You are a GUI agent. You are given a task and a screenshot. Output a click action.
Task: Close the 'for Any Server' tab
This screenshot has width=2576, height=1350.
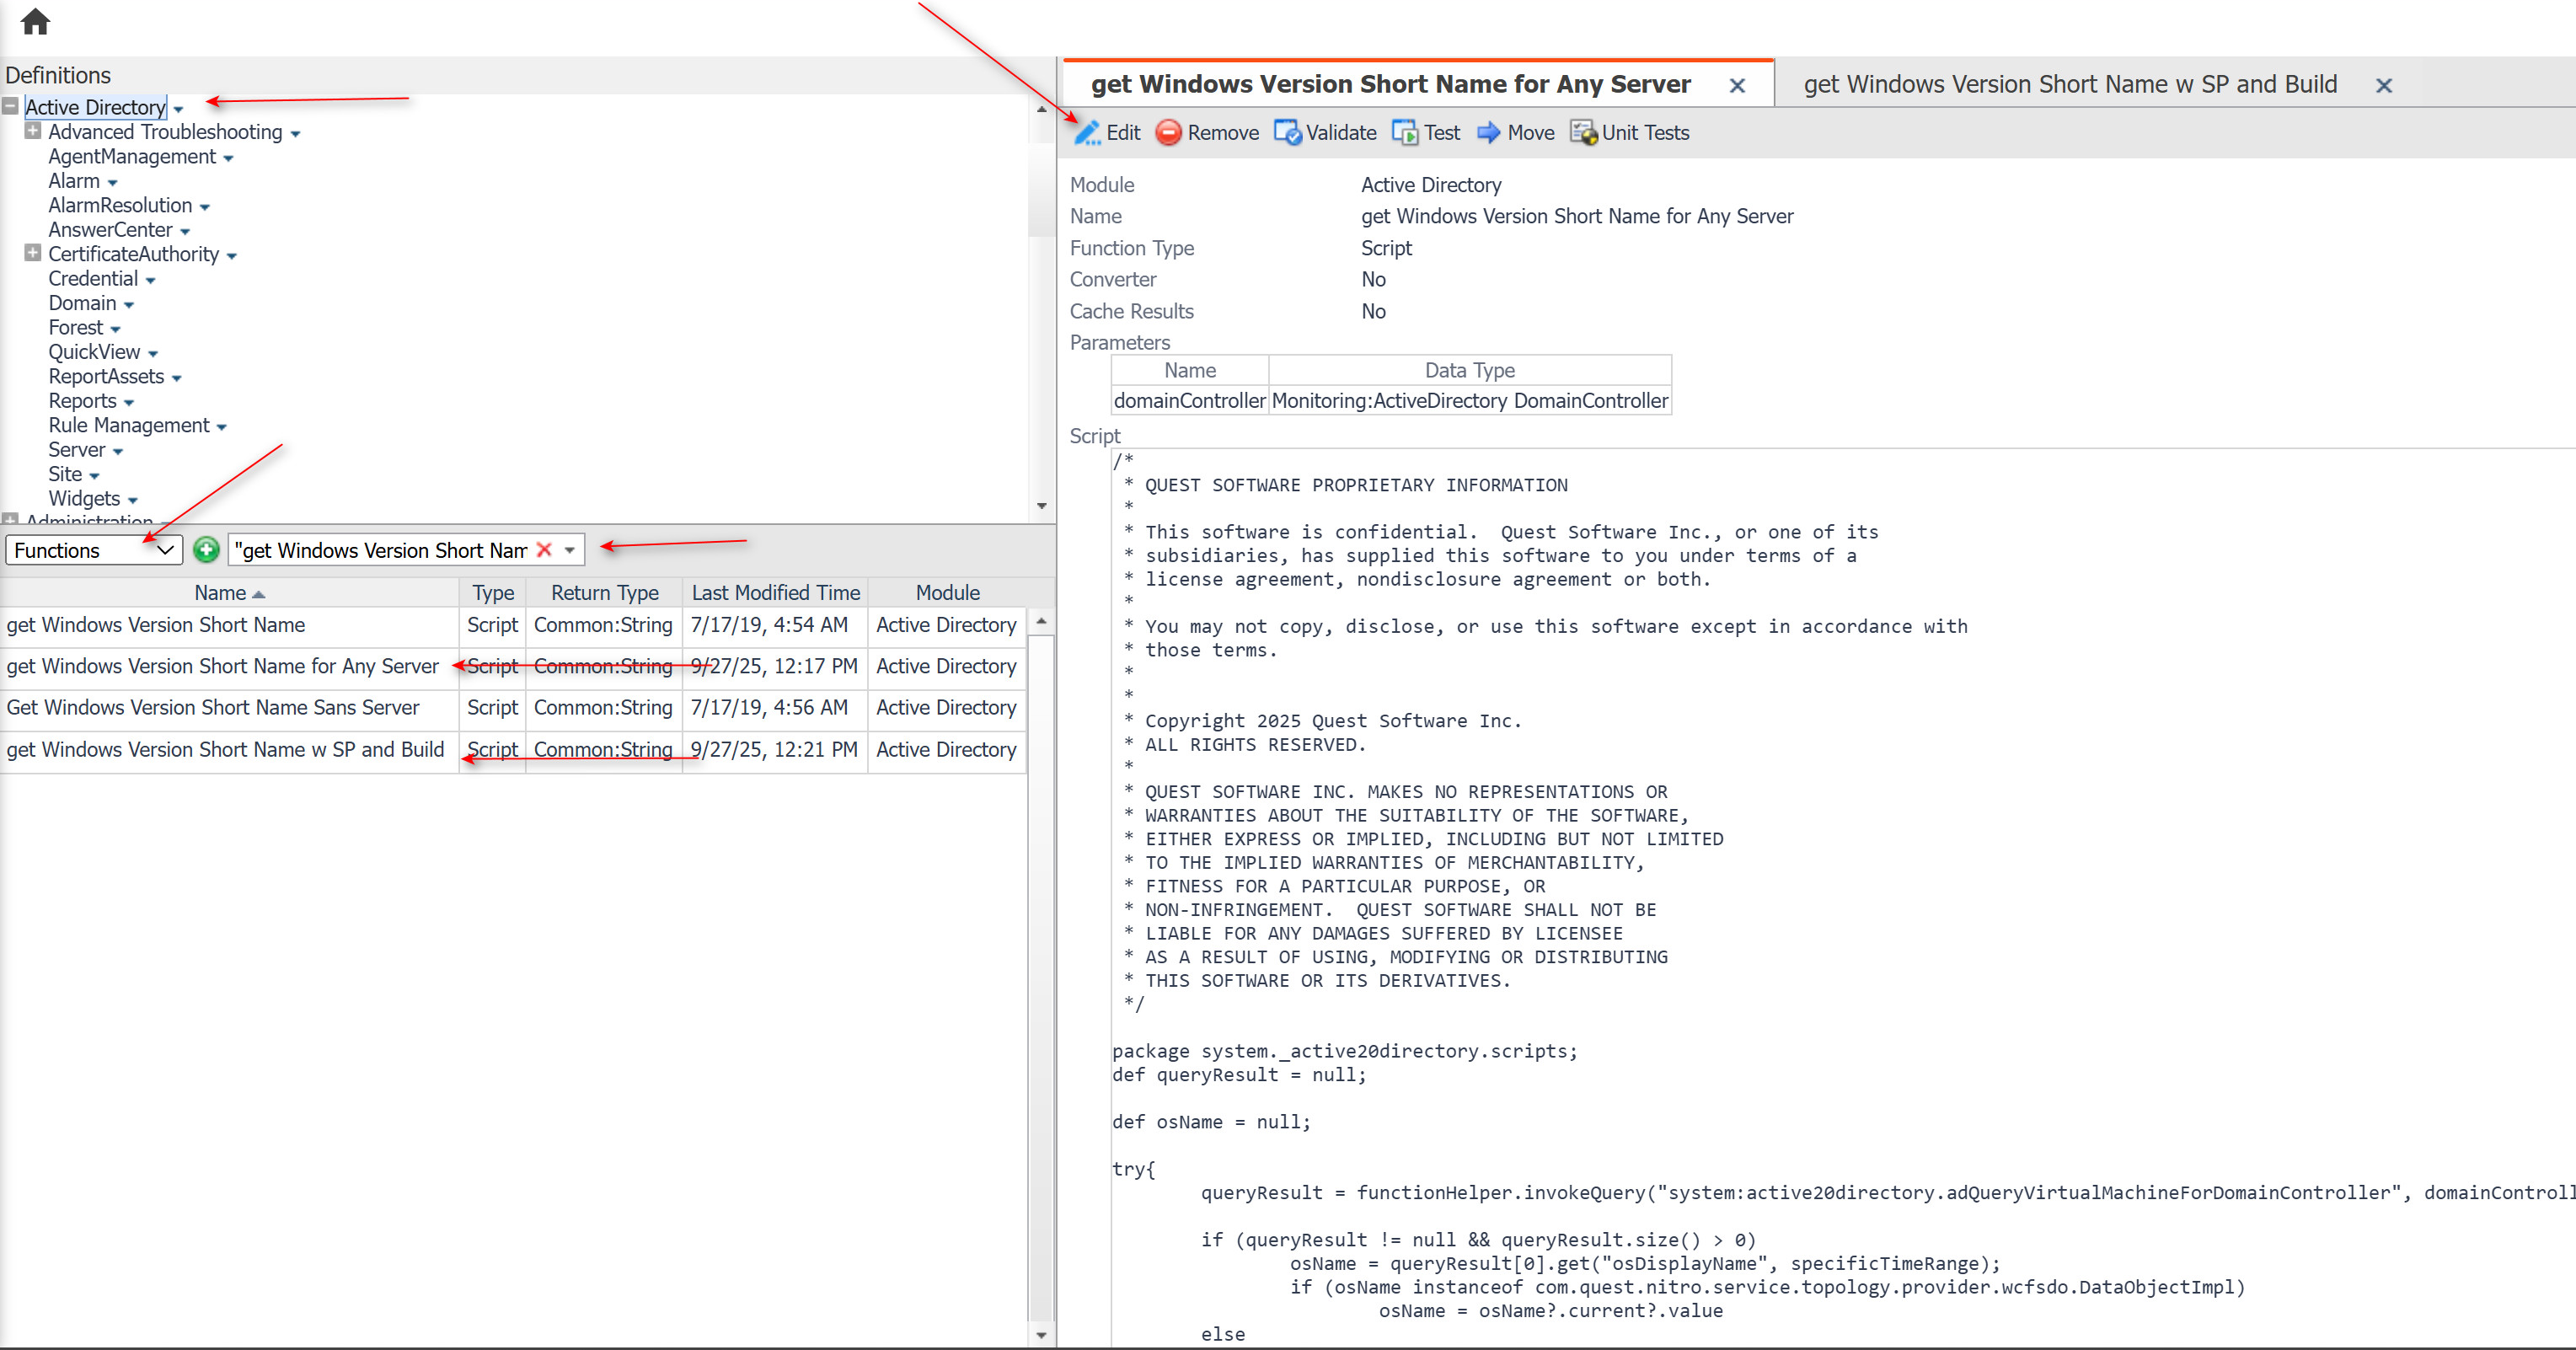1737,86
